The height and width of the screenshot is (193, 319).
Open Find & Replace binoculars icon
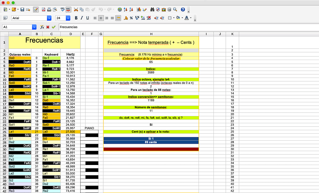pos(152,10)
